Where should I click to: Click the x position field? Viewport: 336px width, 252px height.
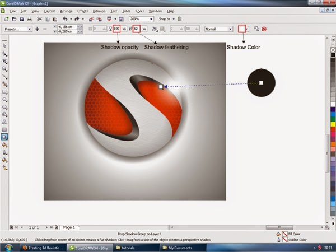point(67,26)
